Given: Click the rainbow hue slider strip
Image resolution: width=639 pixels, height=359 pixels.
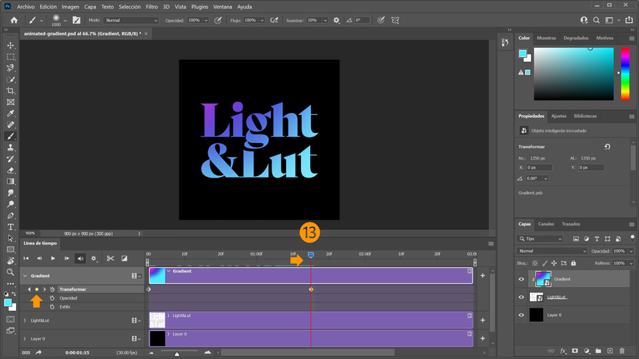Looking at the screenshot, I should 625,73.
